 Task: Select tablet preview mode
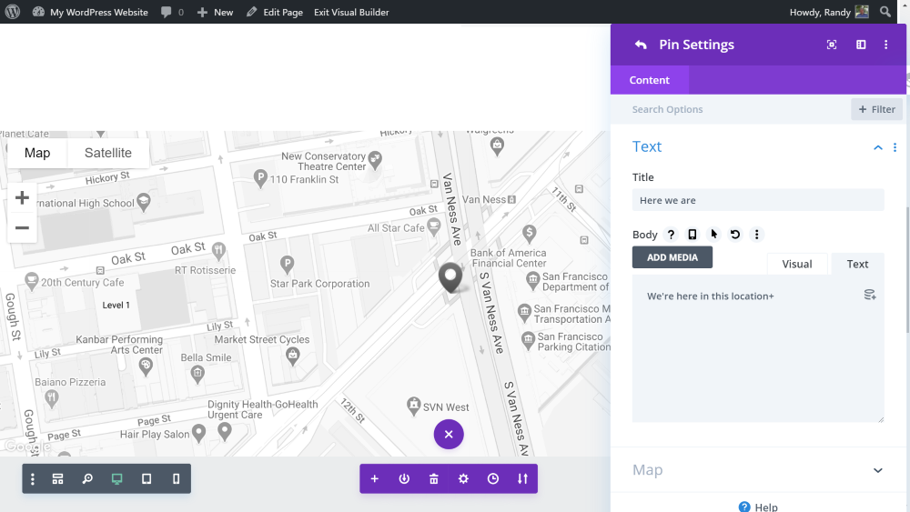coord(147,479)
